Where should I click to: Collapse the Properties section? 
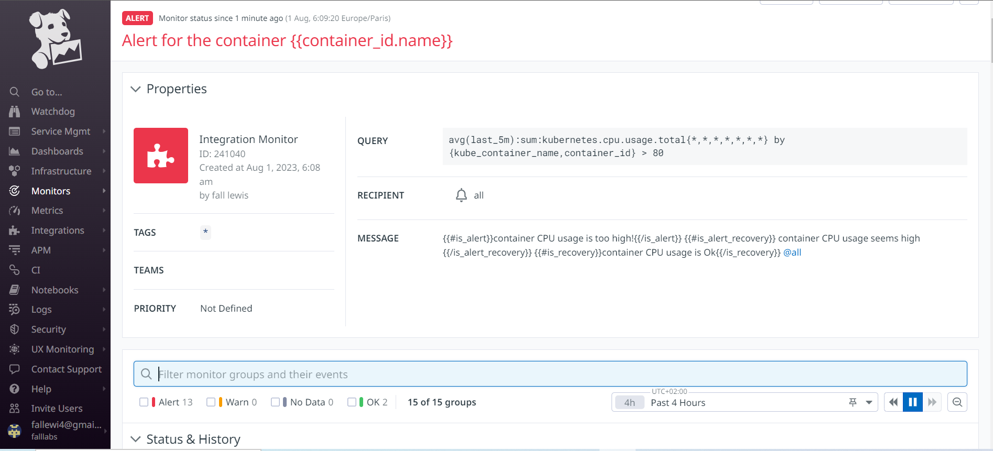point(136,89)
